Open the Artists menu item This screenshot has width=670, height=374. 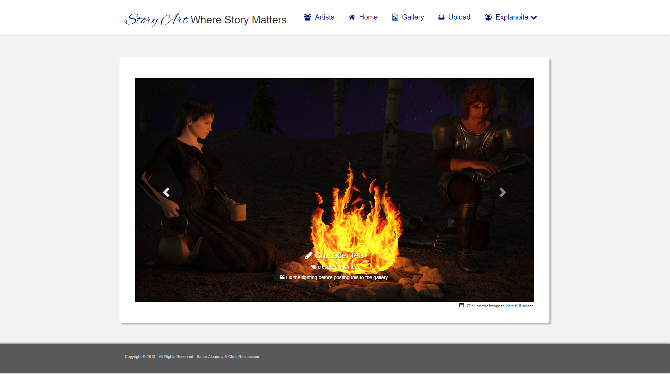click(x=324, y=17)
